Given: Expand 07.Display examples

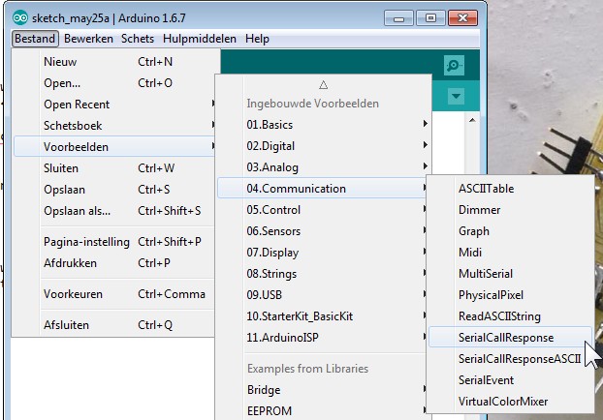Looking at the screenshot, I should [x=324, y=253].
